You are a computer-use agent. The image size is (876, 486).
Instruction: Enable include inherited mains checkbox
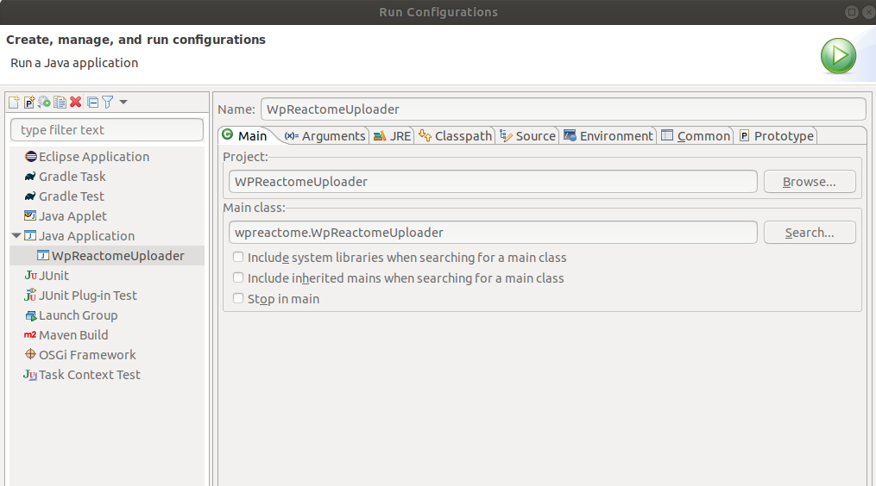238,277
